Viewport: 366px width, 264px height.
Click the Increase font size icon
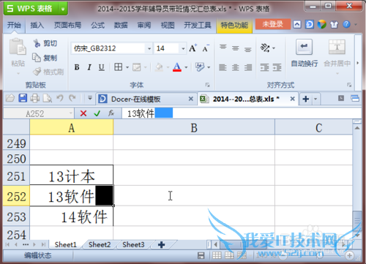[193, 48]
